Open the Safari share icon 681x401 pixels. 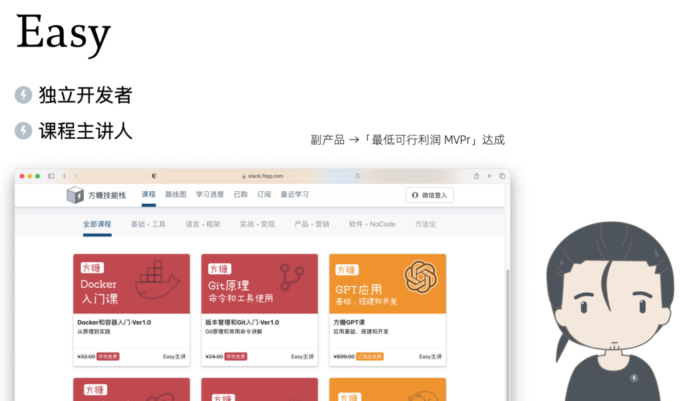[x=476, y=176]
